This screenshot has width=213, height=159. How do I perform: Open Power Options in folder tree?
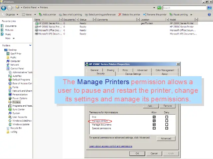click(x=20, y=98)
